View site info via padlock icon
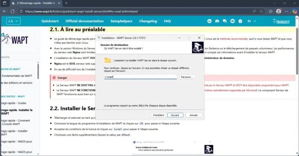 [21, 12]
